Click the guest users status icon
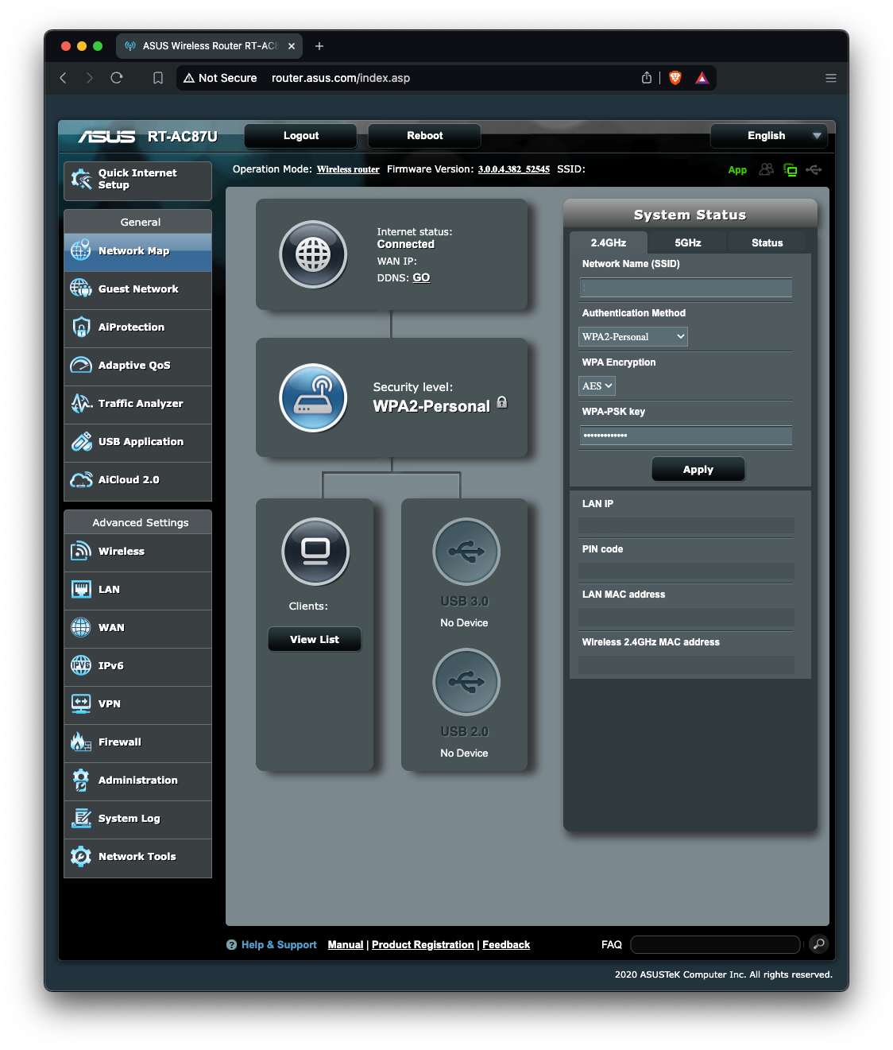Viewport: 893px width, 1050px height. tap(766, 169)
